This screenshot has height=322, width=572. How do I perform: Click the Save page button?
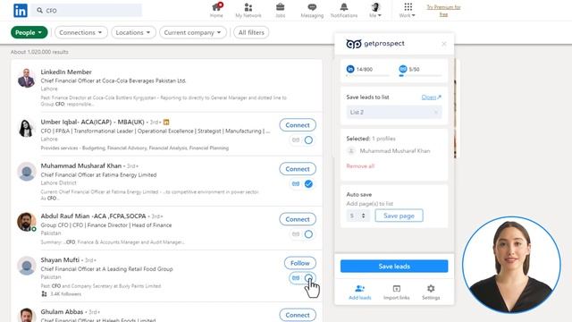400,216
